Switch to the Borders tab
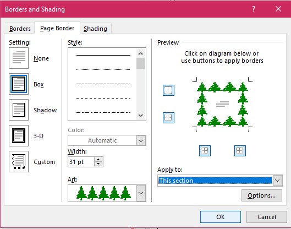The height and width of the screenshot is (229, 291). click(20, 29)
